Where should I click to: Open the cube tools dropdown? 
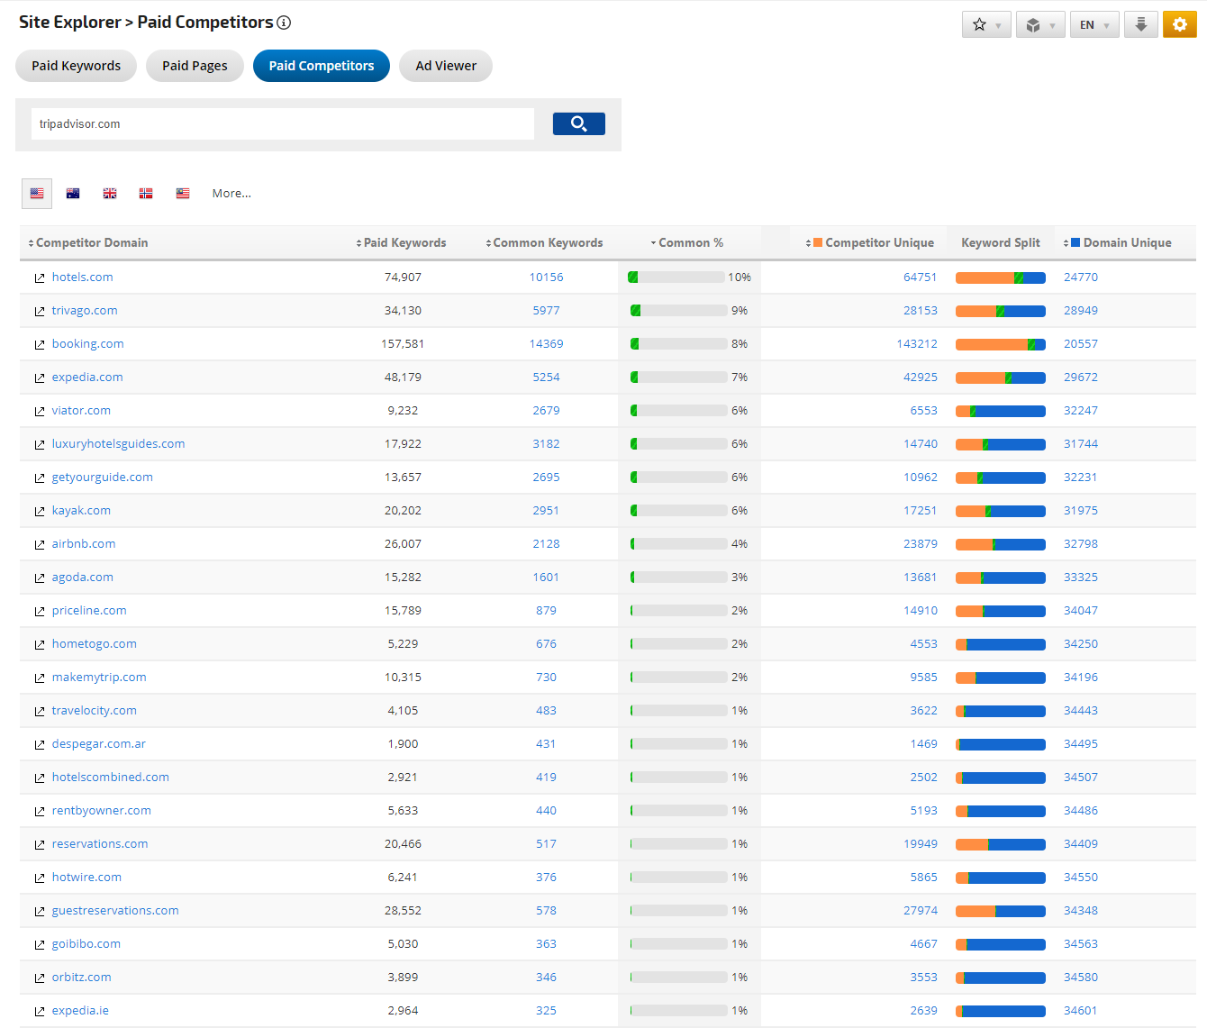click(1039, 24)
